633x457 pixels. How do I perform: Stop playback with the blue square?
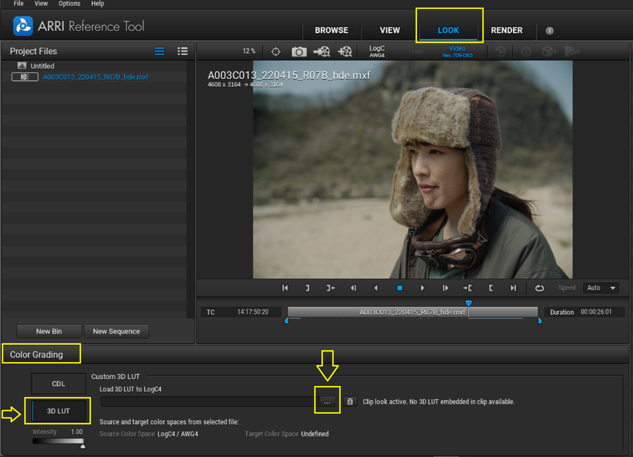[400, 288]
